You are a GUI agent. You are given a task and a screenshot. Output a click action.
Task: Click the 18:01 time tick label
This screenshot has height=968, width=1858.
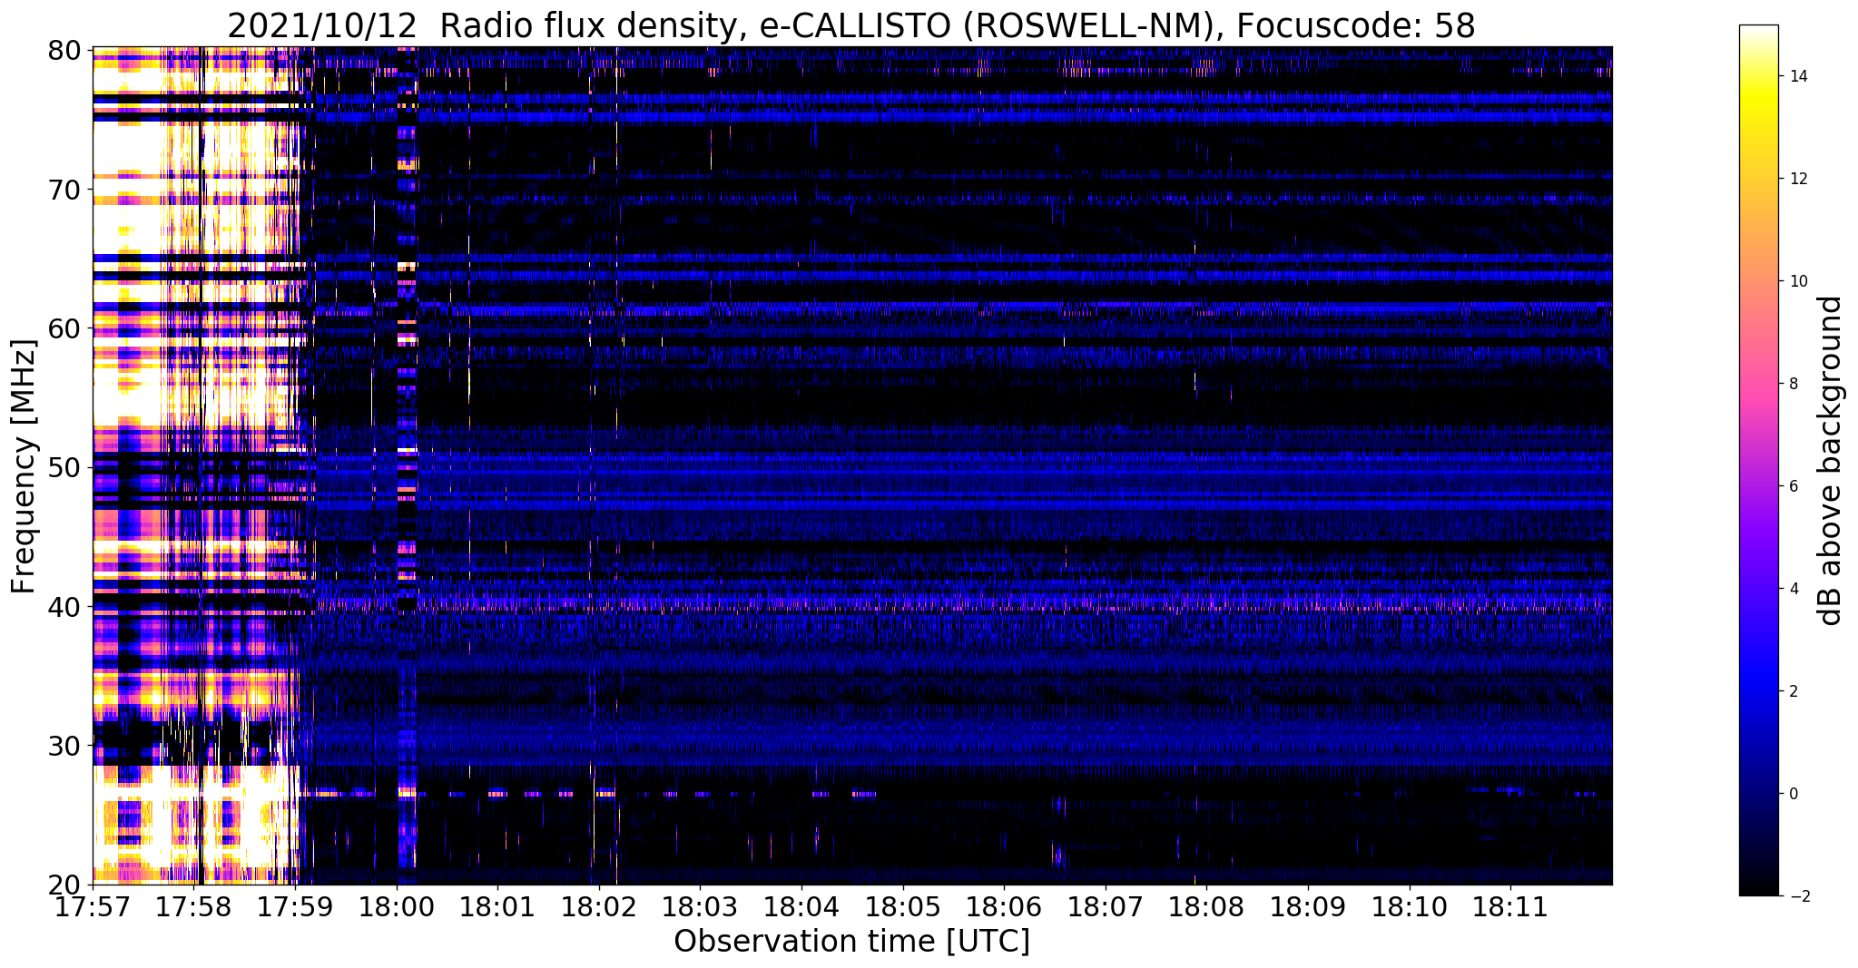coord(497,906)
